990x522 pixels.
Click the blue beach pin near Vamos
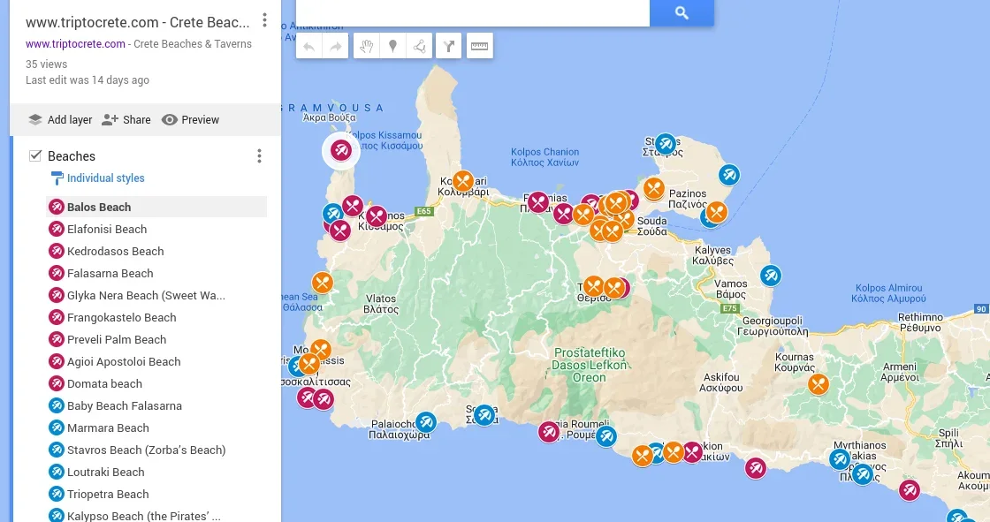(770, 276)
